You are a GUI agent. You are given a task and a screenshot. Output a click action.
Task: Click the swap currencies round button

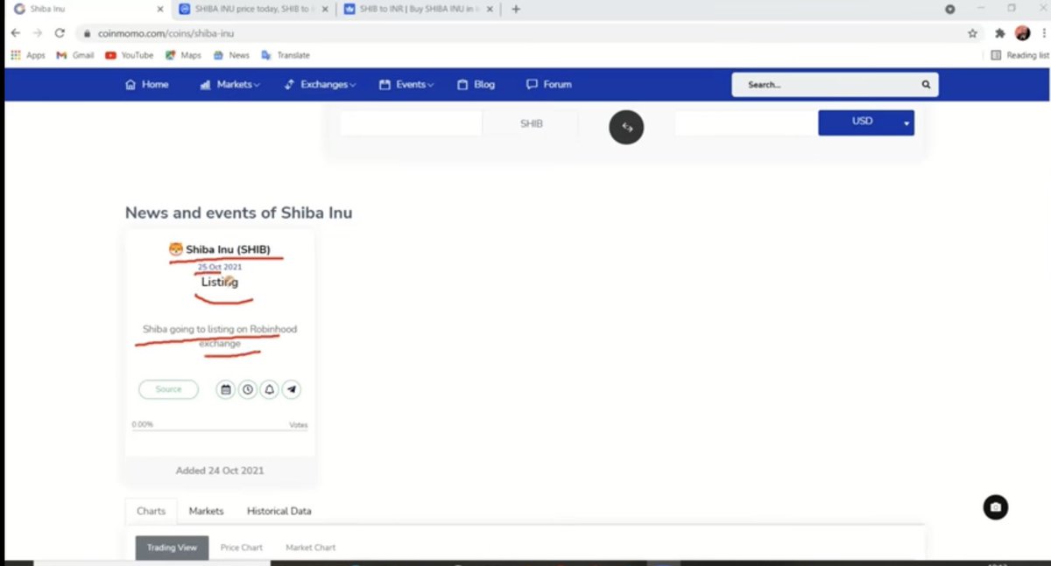(626, 127)
